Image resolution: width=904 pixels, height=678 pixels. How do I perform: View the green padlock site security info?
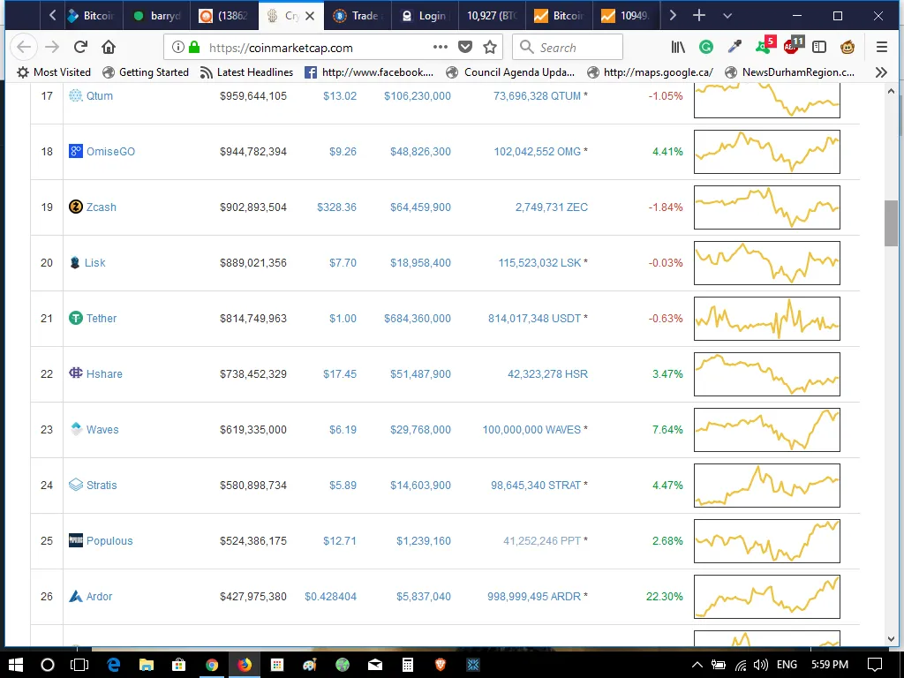coord(194,48)
